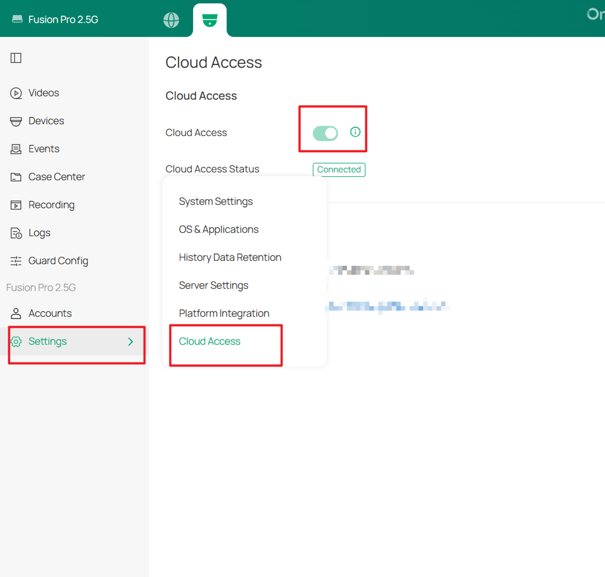Click the Cloud Access Status label

tap(212, 169)
